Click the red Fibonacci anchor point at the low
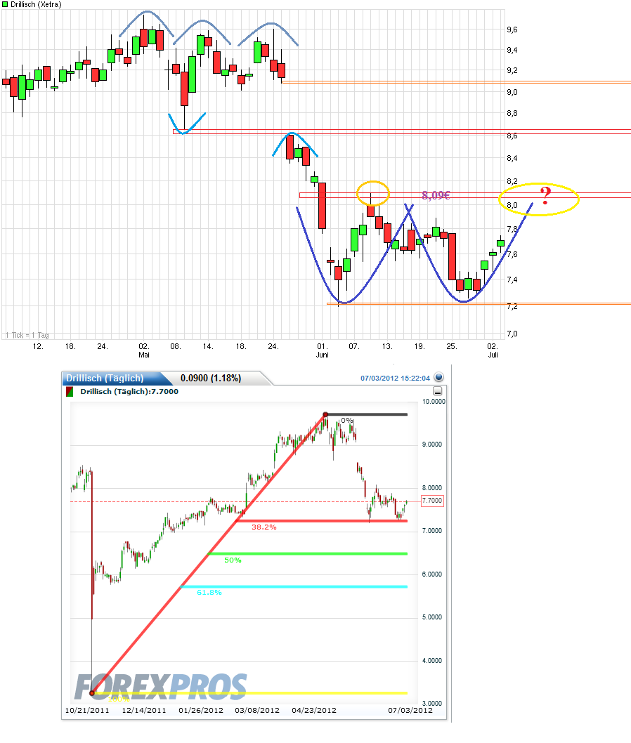 point(92,693)
